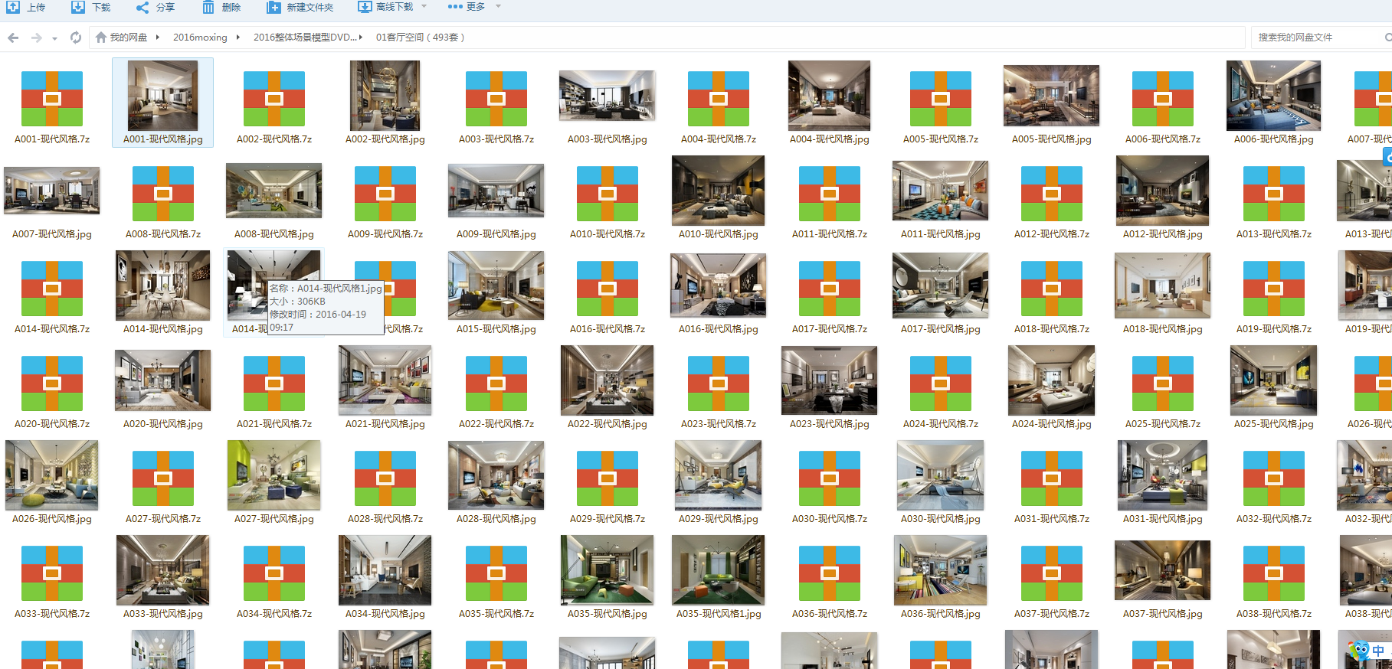Select the A001-现代风格.jpg thumbnail
Screen dimensions: 1392x669
[x=162, y=96]
